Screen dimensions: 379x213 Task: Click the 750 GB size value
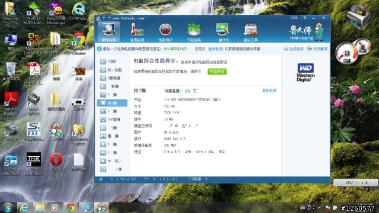click(x=169, y=106)
